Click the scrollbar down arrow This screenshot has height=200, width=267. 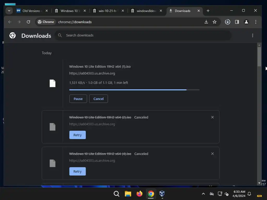[x=259, y=183]
